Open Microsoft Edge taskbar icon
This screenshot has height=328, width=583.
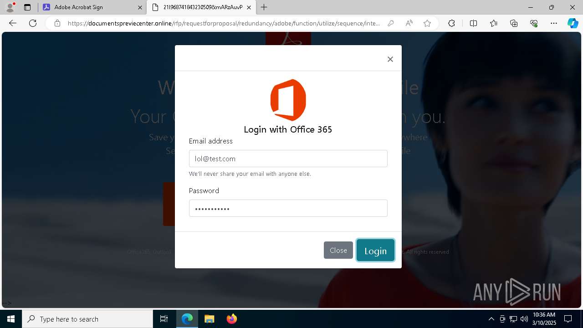point(187,319)
